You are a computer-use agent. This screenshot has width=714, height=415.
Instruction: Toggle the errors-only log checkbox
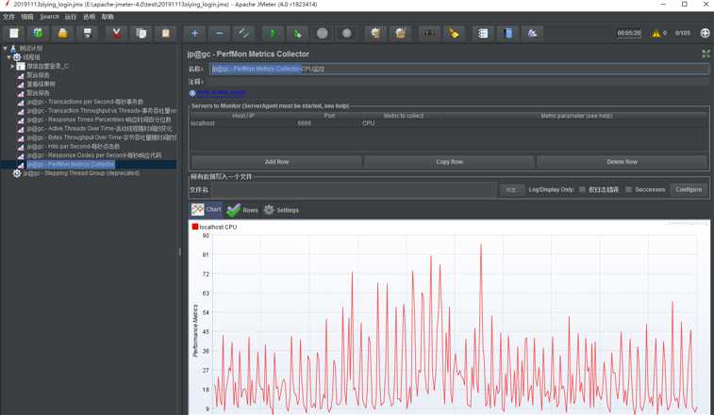[x=582, y=189]
